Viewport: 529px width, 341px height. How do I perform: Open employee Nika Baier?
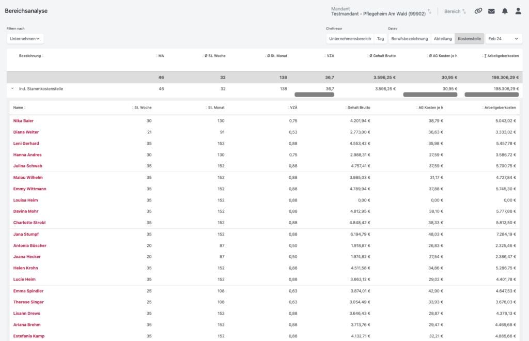tap(23, 121)
